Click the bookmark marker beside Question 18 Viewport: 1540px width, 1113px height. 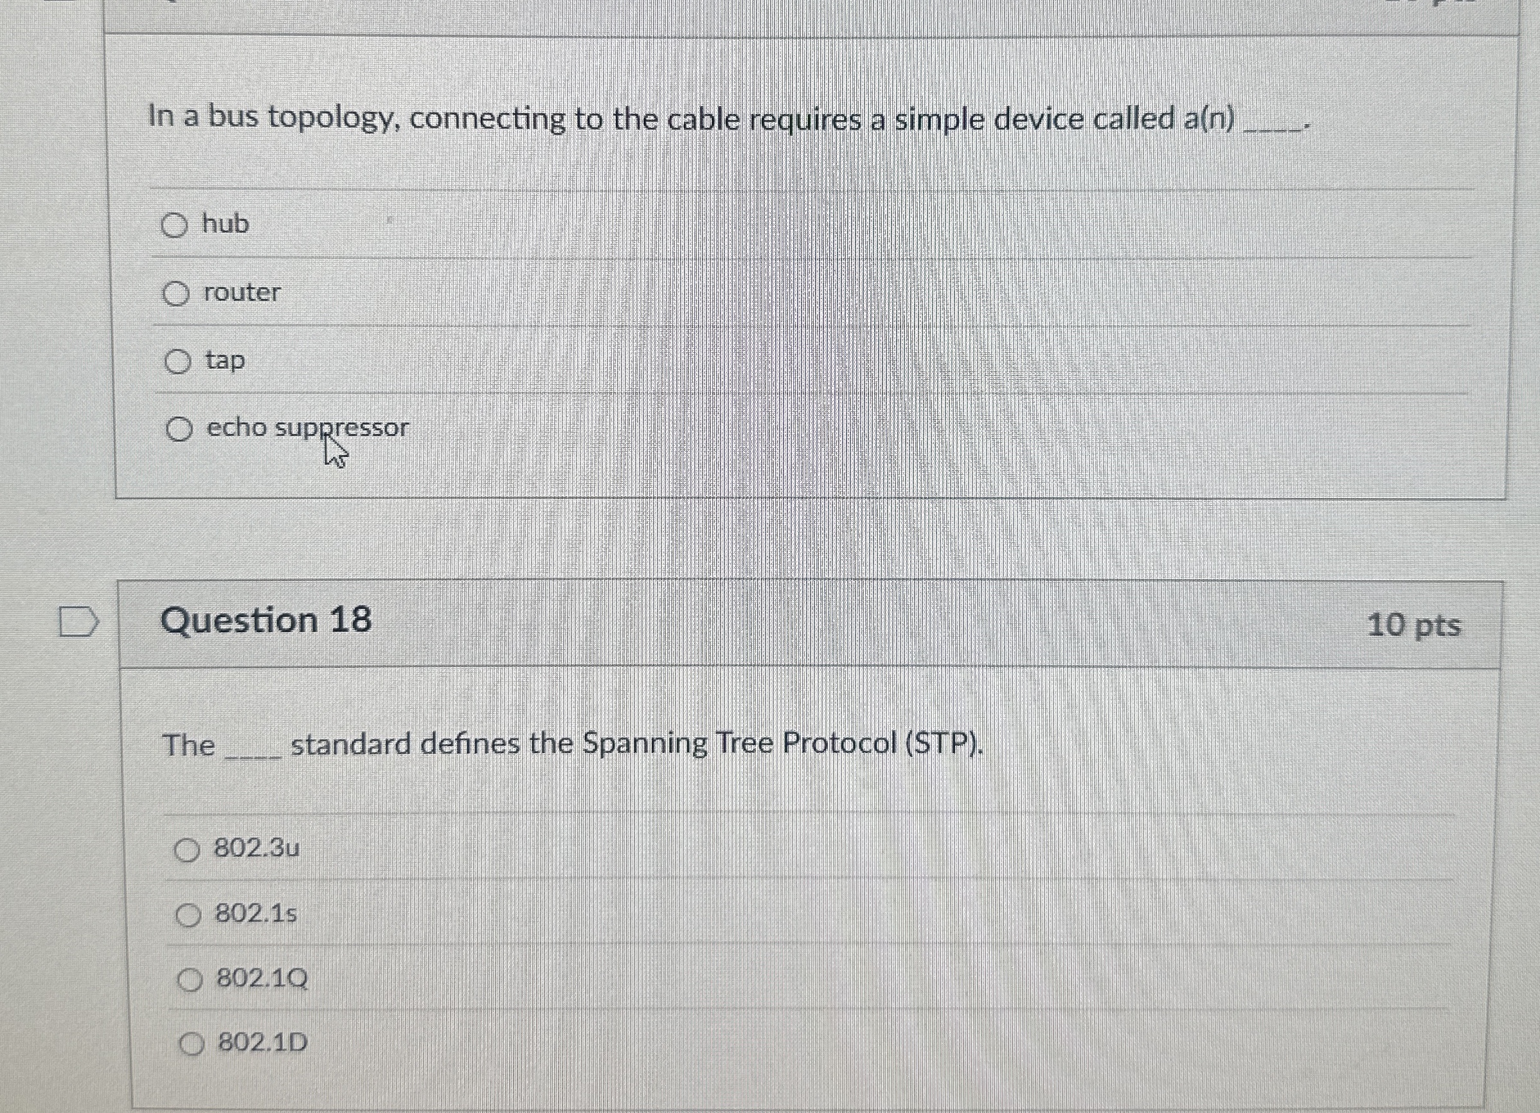79,621
